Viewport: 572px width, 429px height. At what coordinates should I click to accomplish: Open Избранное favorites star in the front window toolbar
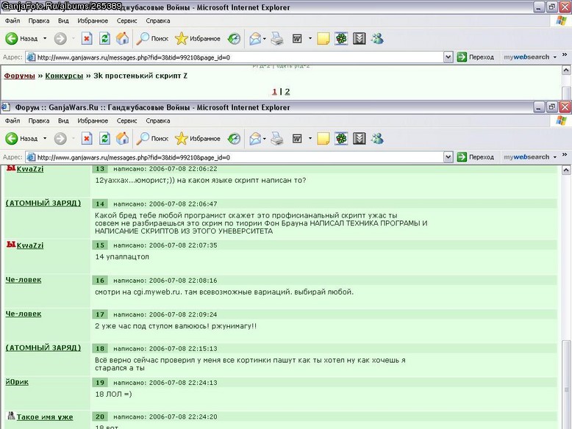[197, 139]
